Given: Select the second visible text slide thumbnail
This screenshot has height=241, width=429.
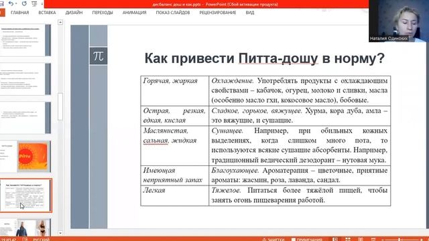Looking at the screenshot, I should (x=25, y=79).
